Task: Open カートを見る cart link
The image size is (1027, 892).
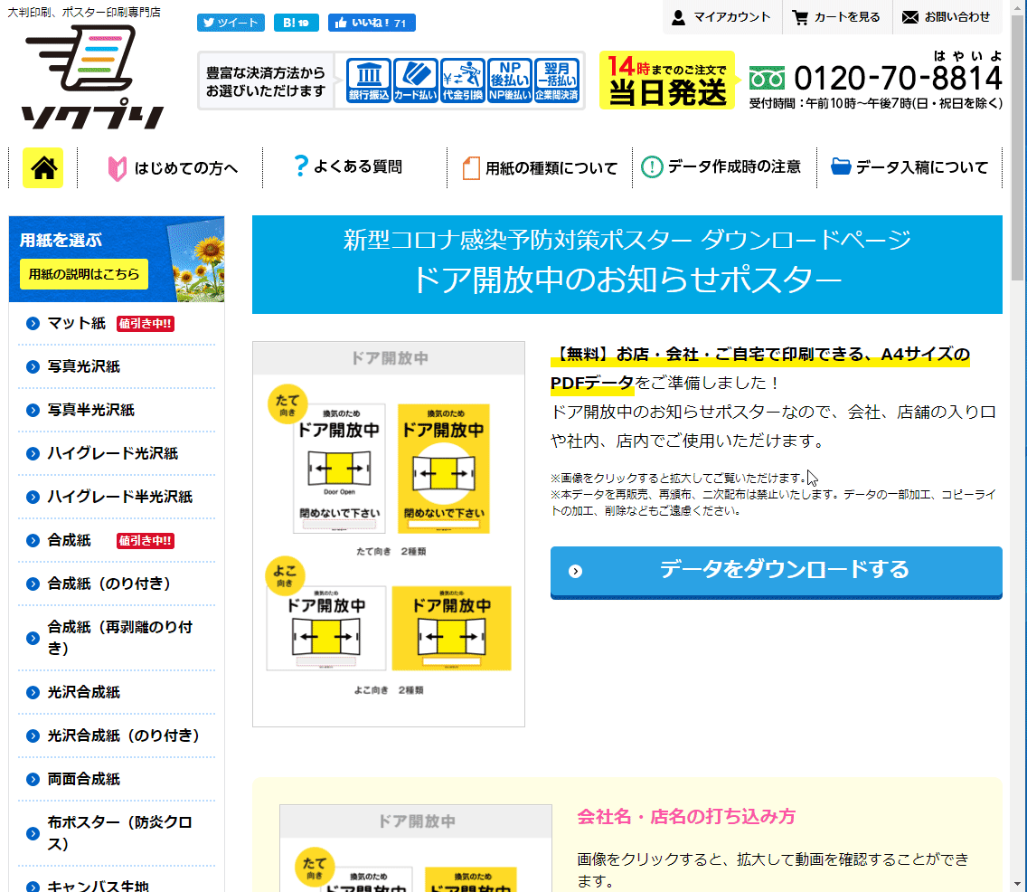Action: click(x=836, y=17)
